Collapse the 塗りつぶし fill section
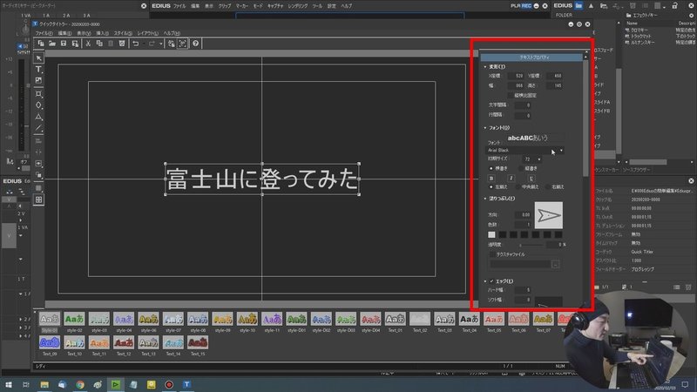Screen dimensions: 697x392 pyautogui.click(x=485, y=199)
